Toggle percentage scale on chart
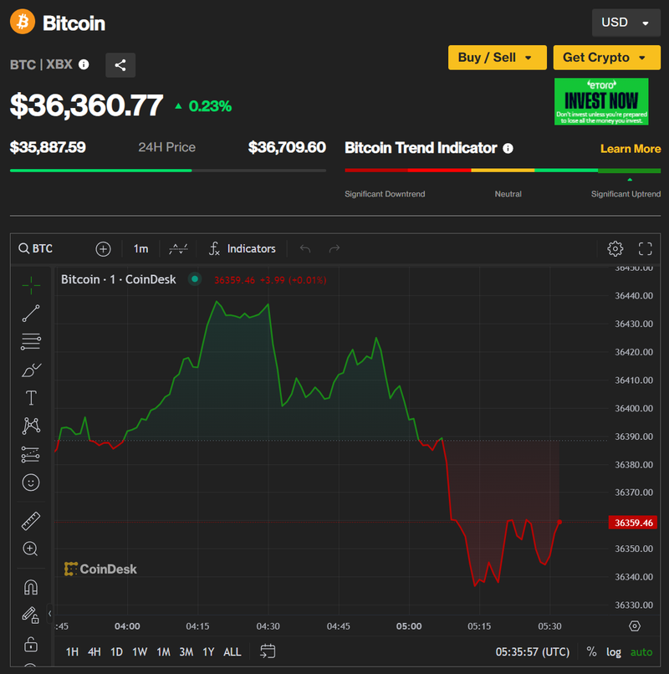 pyautogui.click(x=591, y=651)
